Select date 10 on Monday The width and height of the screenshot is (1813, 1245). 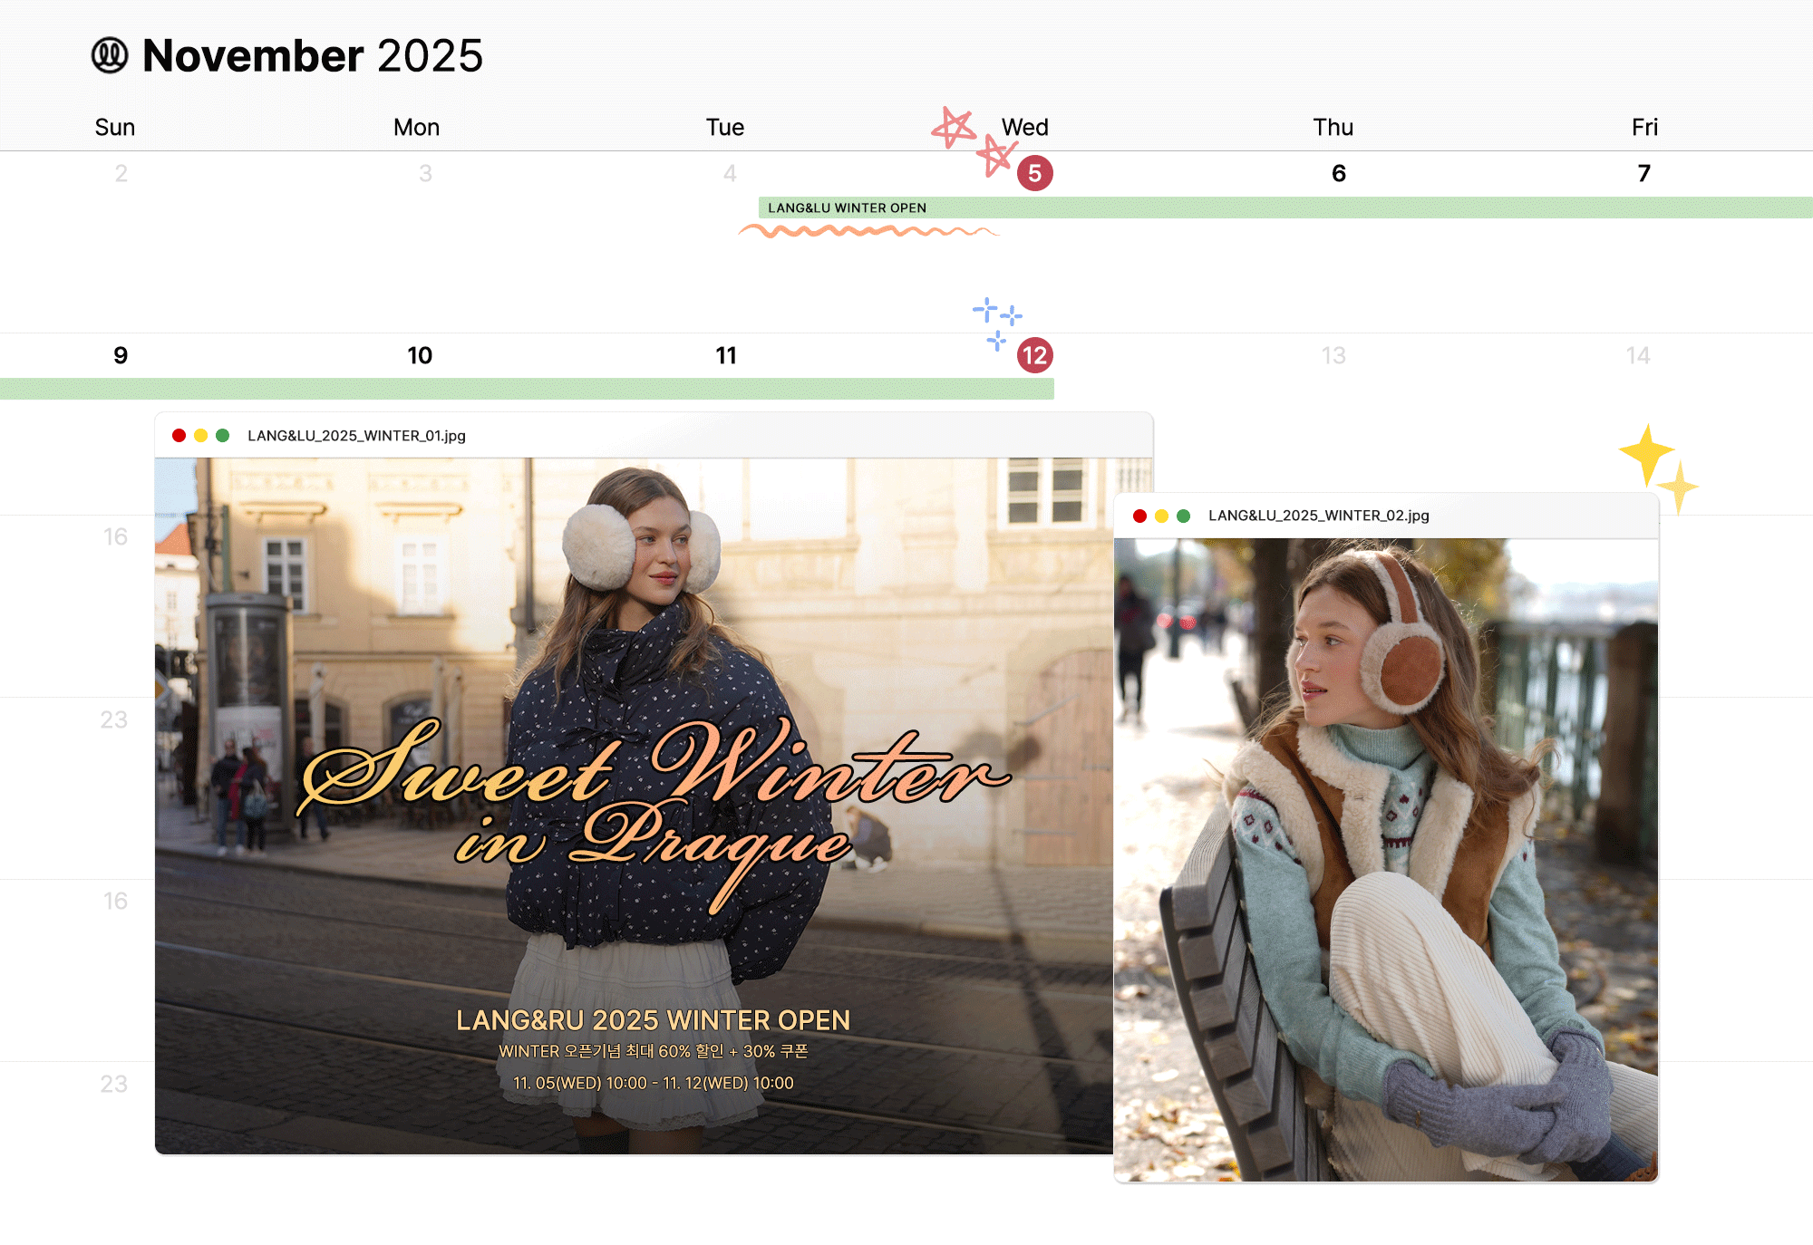point(420,355)
